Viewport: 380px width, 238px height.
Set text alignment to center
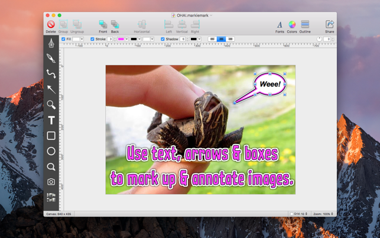coord(221,39)
